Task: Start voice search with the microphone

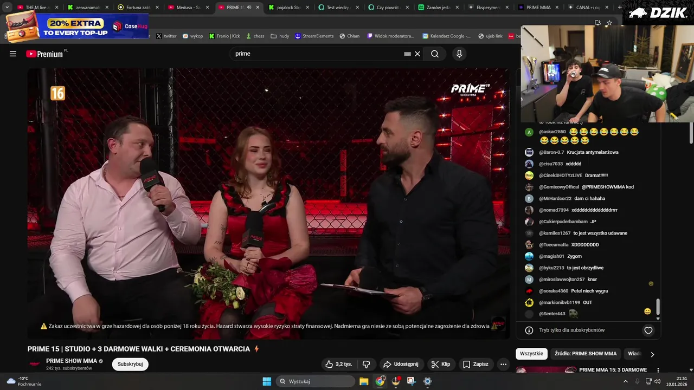Action: [x=459, y=54]
